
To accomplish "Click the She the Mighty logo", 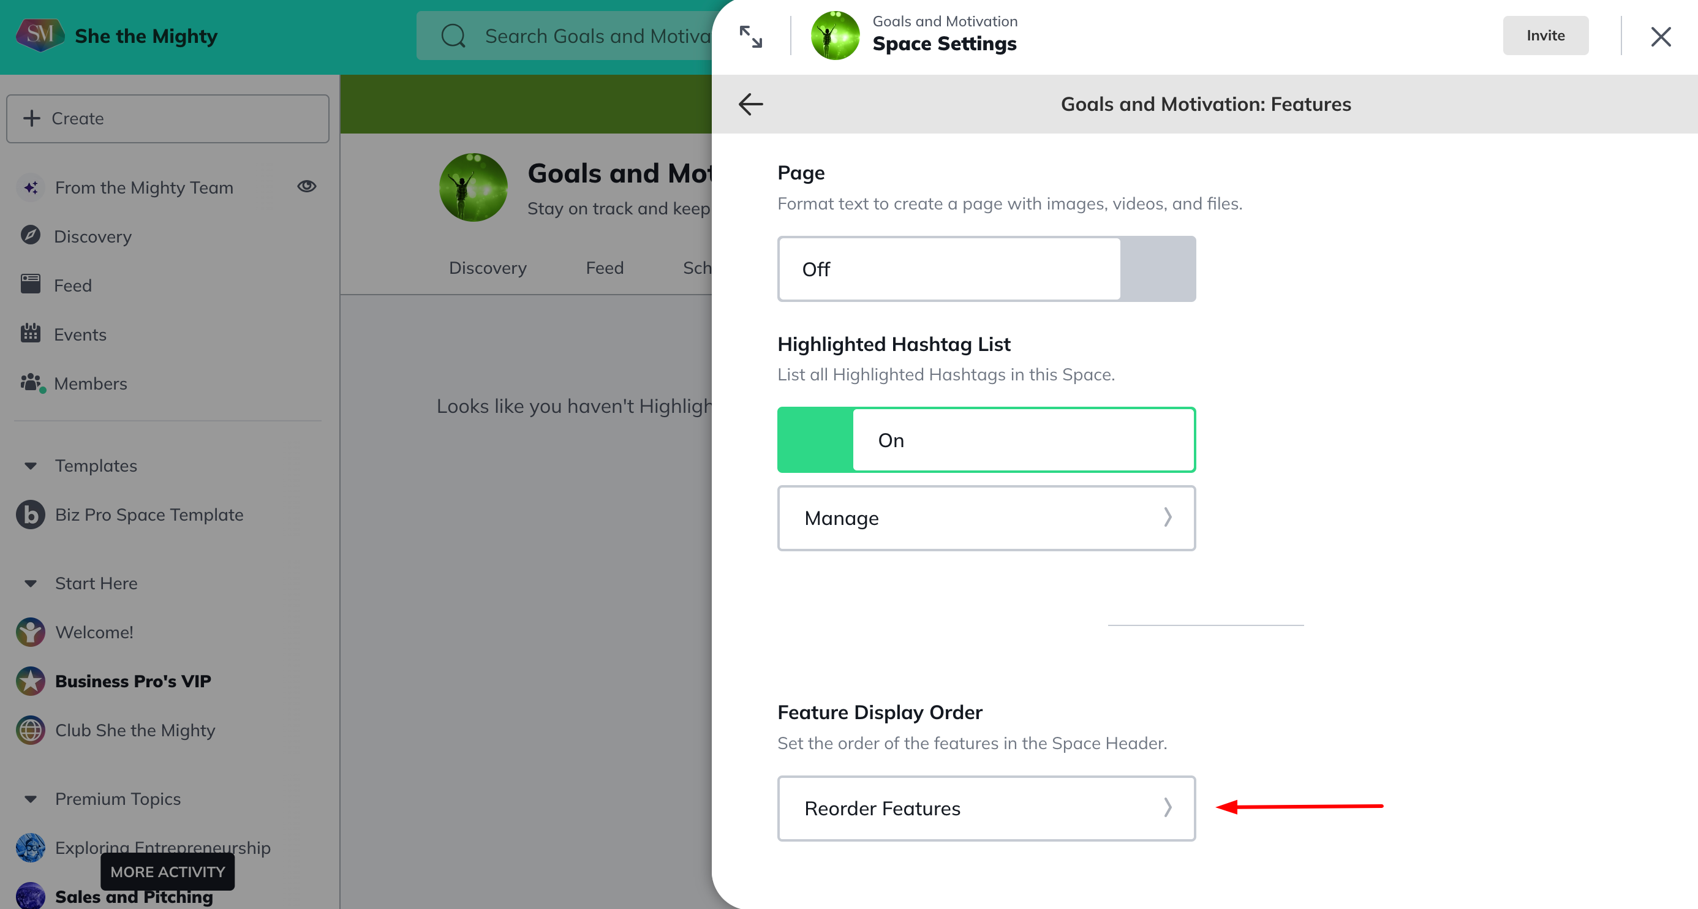I will 40,36.
